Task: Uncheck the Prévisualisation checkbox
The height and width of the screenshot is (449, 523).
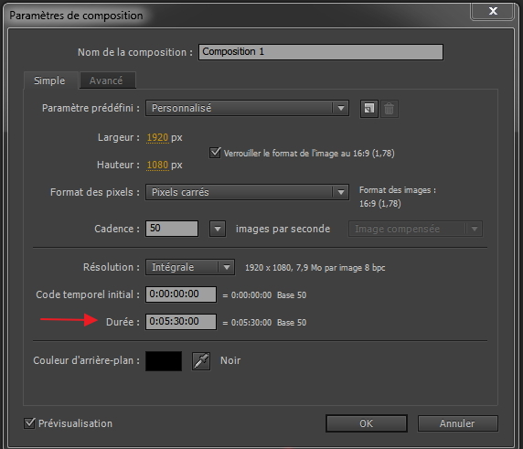Action: click(x=29, y=423)
